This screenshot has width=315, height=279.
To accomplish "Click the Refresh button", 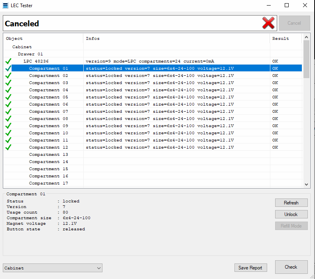I will coord(291,202).
